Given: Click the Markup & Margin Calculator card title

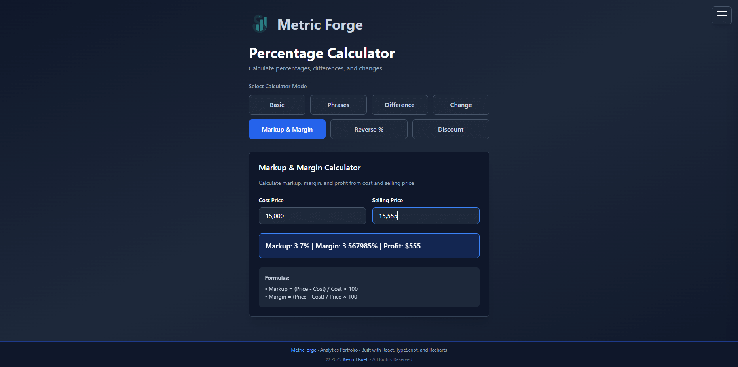Looking at the screenshot, I should [309, 168].
